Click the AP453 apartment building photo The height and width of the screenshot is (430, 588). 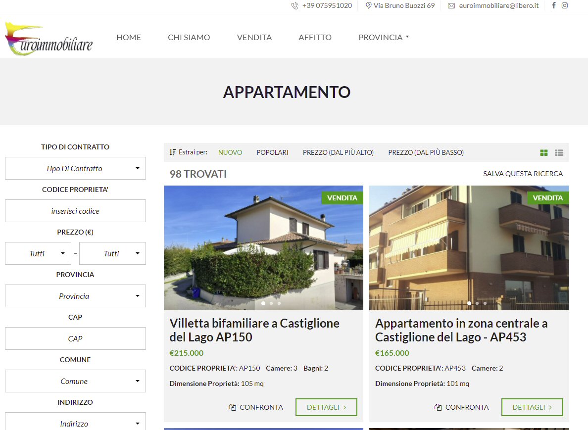[x=469, y=248]
